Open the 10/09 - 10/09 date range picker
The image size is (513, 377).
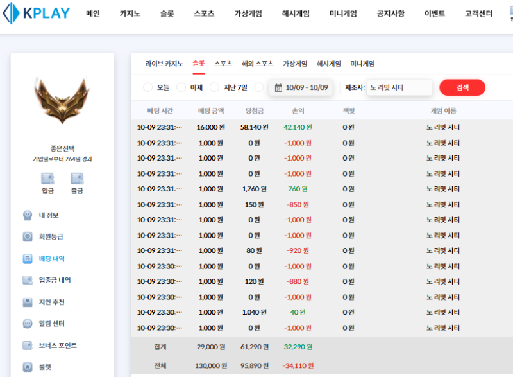pyautogui.click(x=301, y=87)
